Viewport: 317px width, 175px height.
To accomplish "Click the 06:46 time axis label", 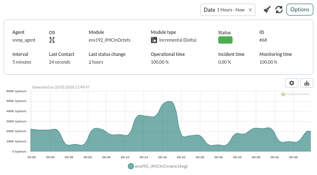I will pos(293,157).
